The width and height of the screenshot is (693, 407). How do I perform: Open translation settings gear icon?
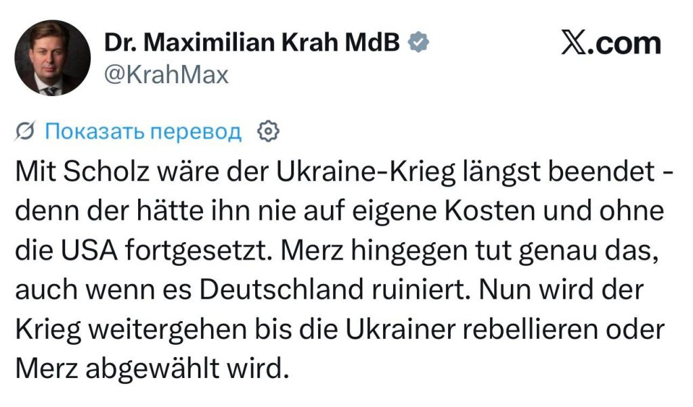[x=269, y=131]
